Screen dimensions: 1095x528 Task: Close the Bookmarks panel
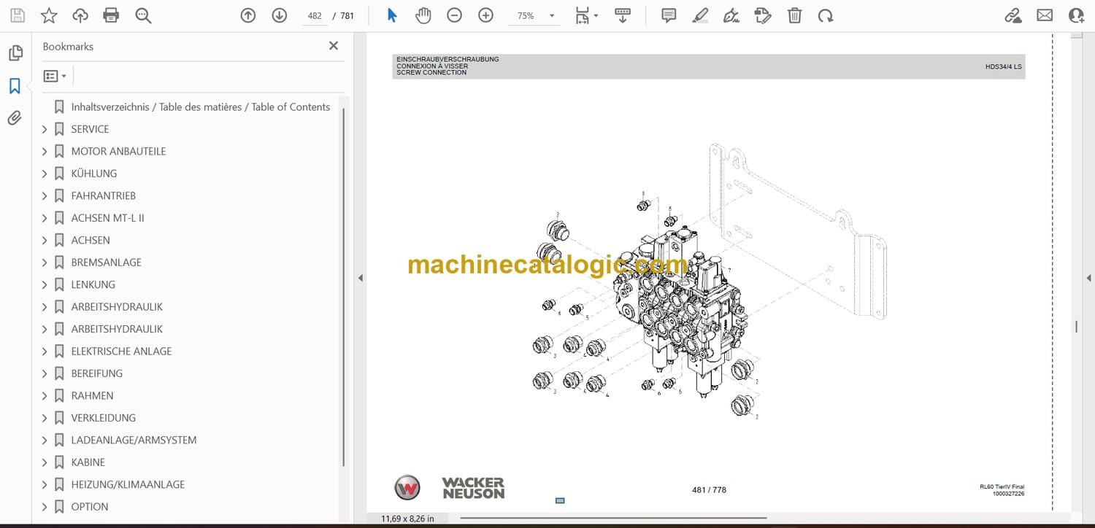click(x=334, y=46)
